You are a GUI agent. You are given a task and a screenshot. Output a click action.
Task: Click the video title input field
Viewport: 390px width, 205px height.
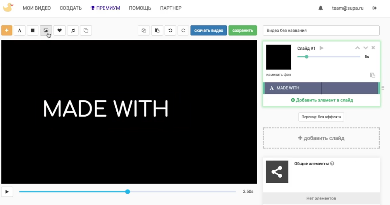[321, 31]
